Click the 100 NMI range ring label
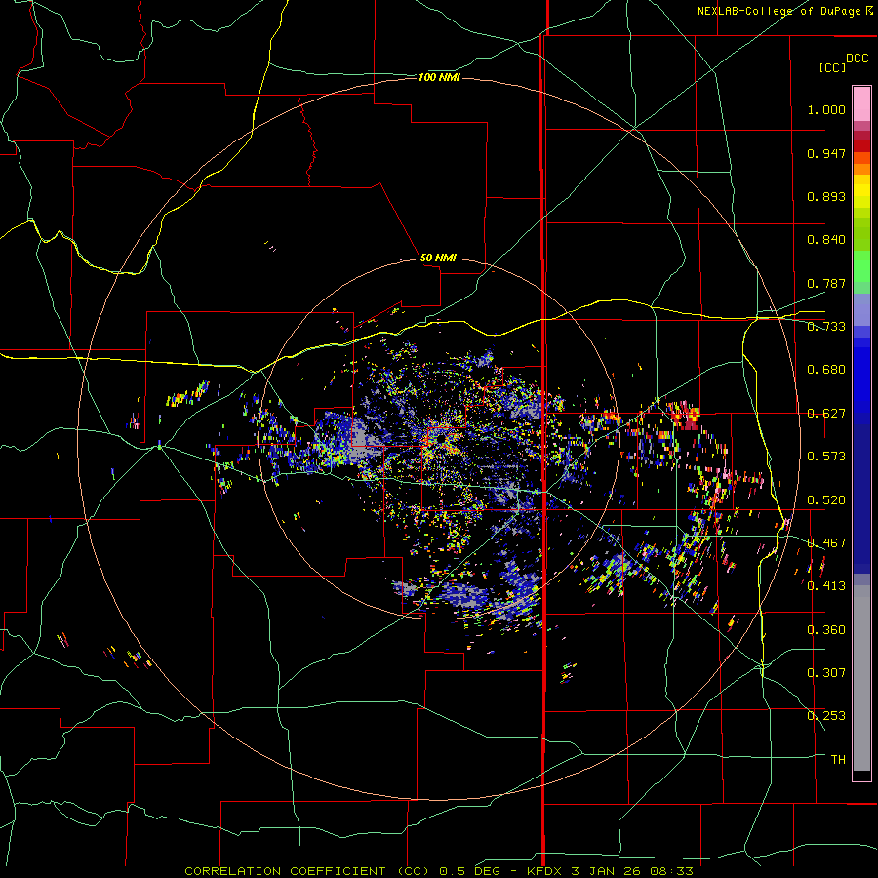878x878 pixels. pyautogui.click(x=439, y=77)
